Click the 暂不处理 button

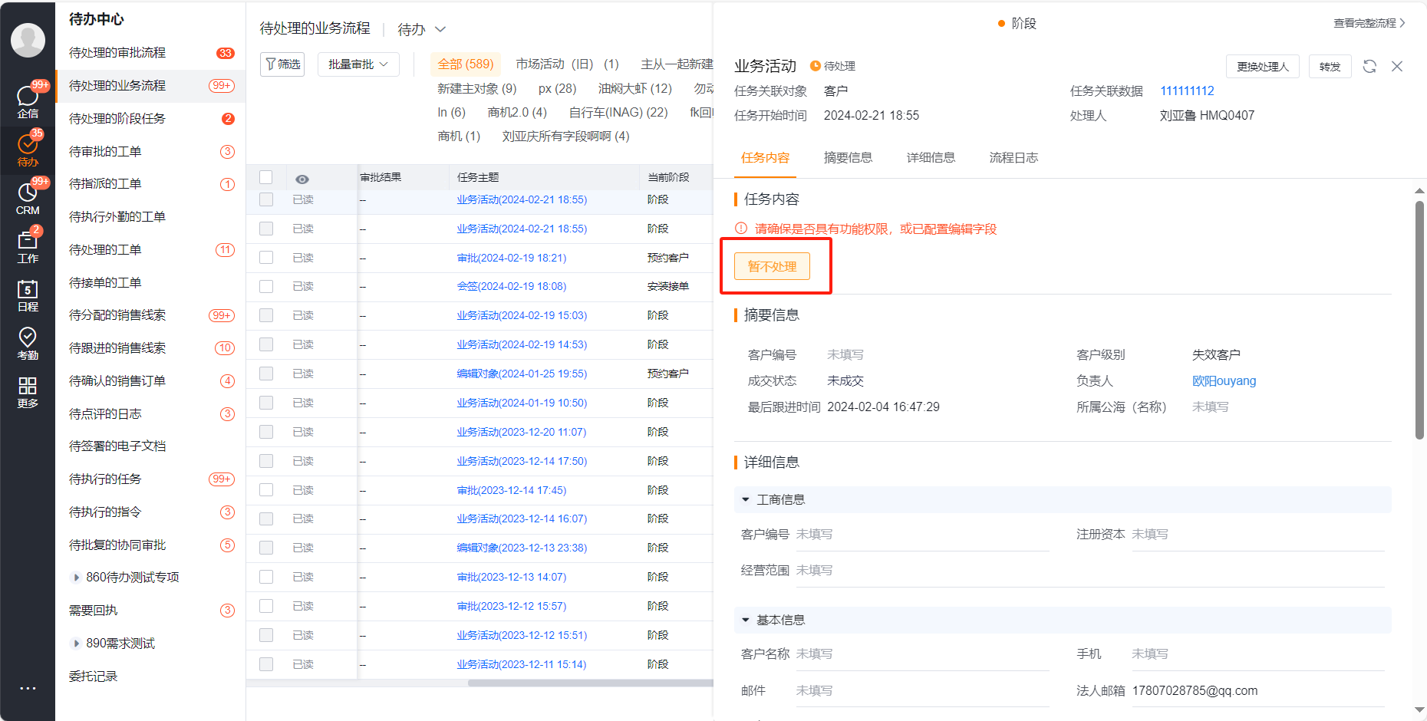[772, 266]
